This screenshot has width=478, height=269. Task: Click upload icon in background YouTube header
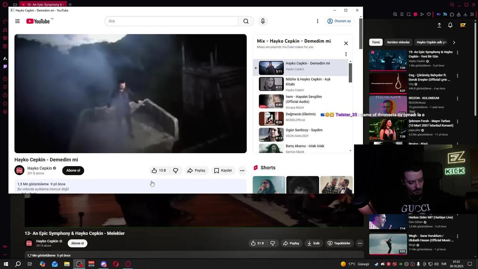[x=439, y=25]
